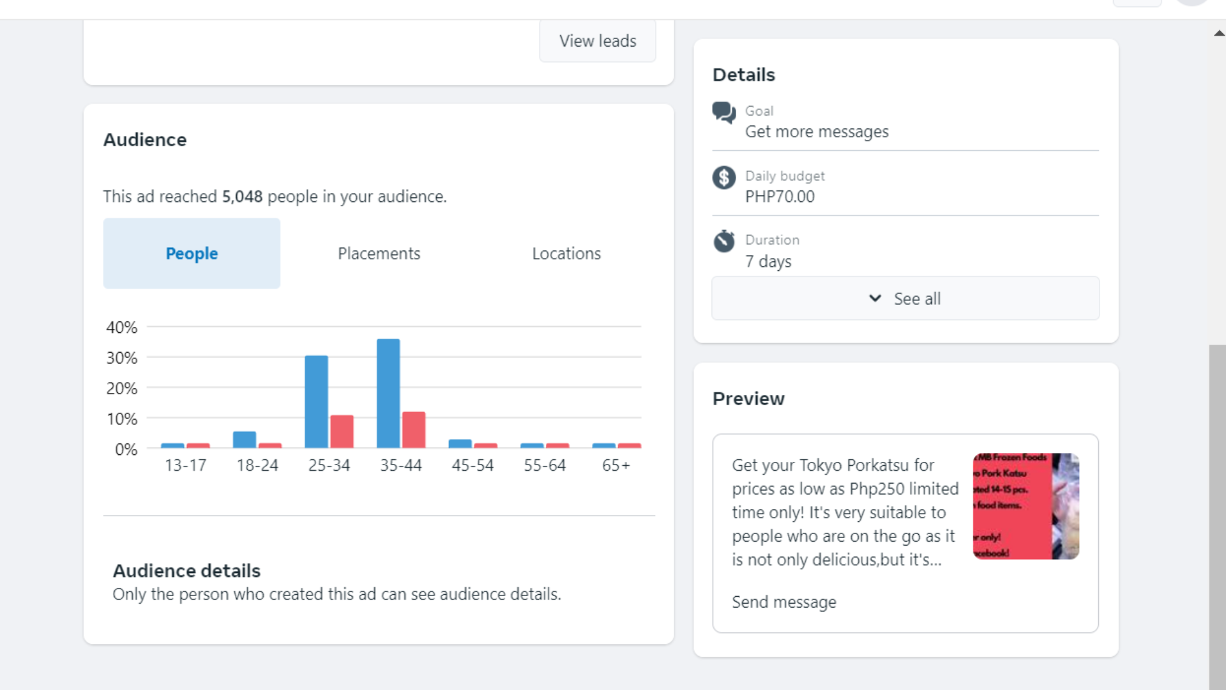Click the red 35-44 age bar
The image size is (1226, 690).
click(x=414, y=429)
